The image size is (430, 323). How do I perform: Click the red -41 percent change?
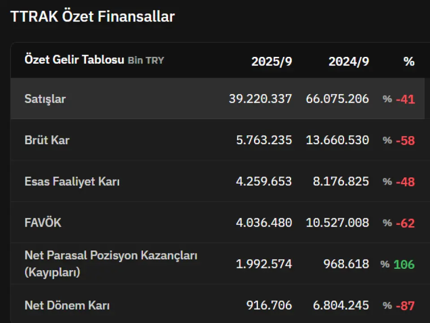tap(405, 99)
